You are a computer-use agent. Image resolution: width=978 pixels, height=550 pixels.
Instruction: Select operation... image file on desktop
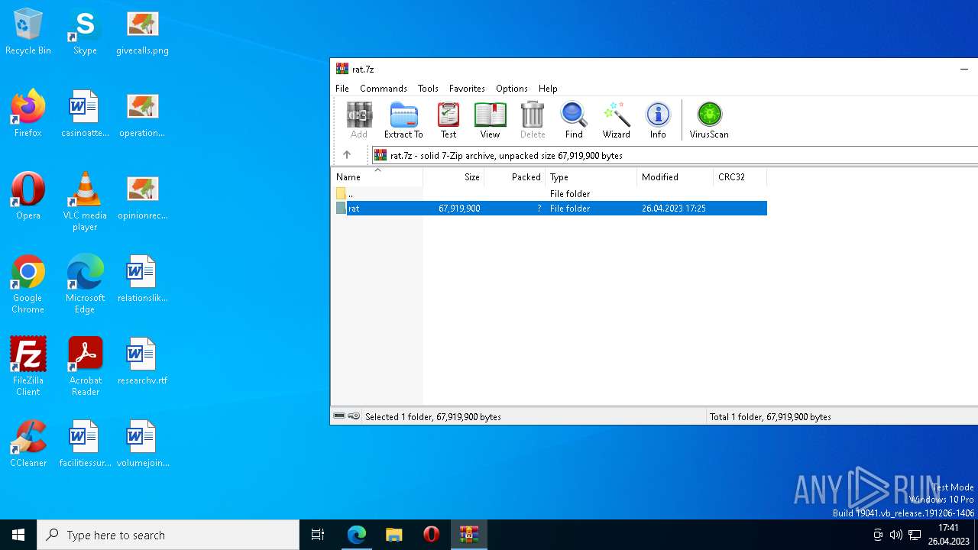coord(142,115)
